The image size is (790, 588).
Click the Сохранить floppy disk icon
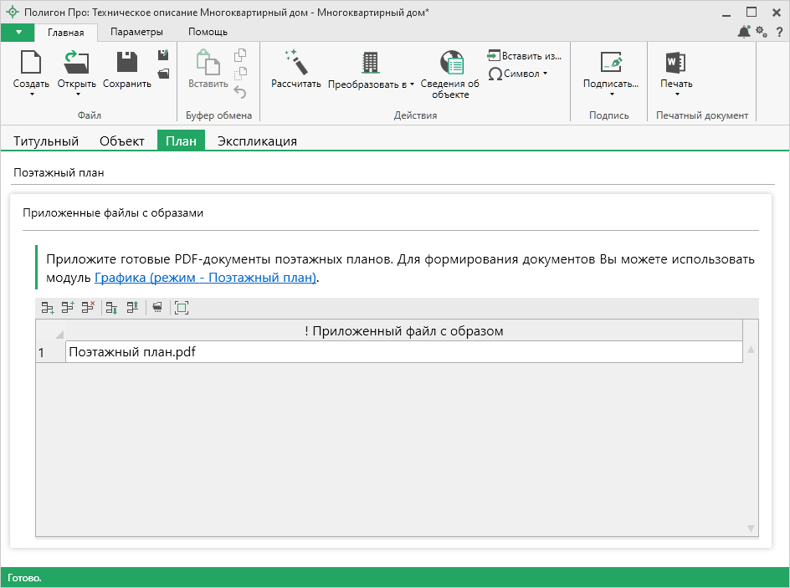[127, 63]
